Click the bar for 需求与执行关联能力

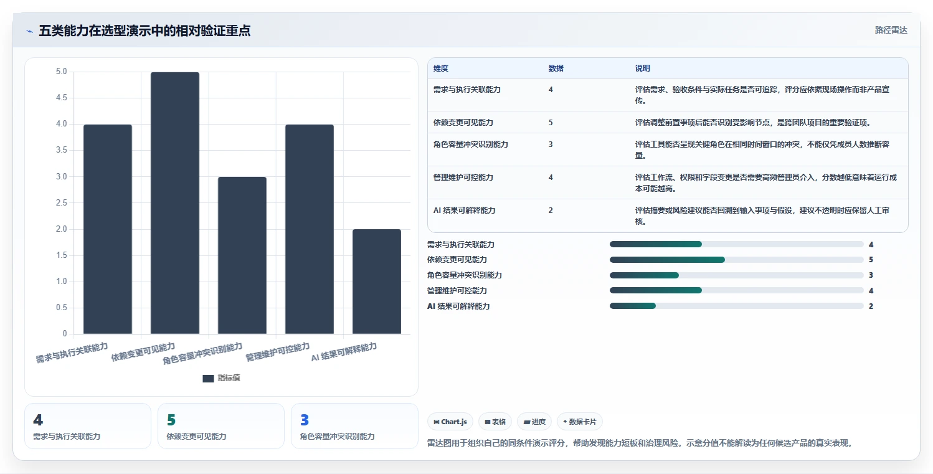click(108, 229)
